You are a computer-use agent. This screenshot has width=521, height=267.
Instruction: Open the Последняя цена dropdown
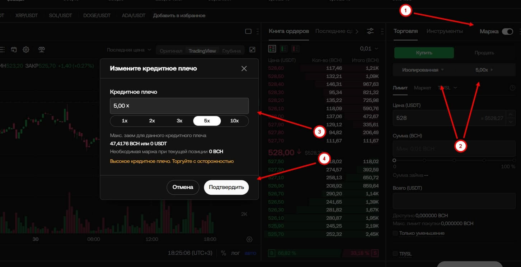pyautogui.click(x=129, y=50)
